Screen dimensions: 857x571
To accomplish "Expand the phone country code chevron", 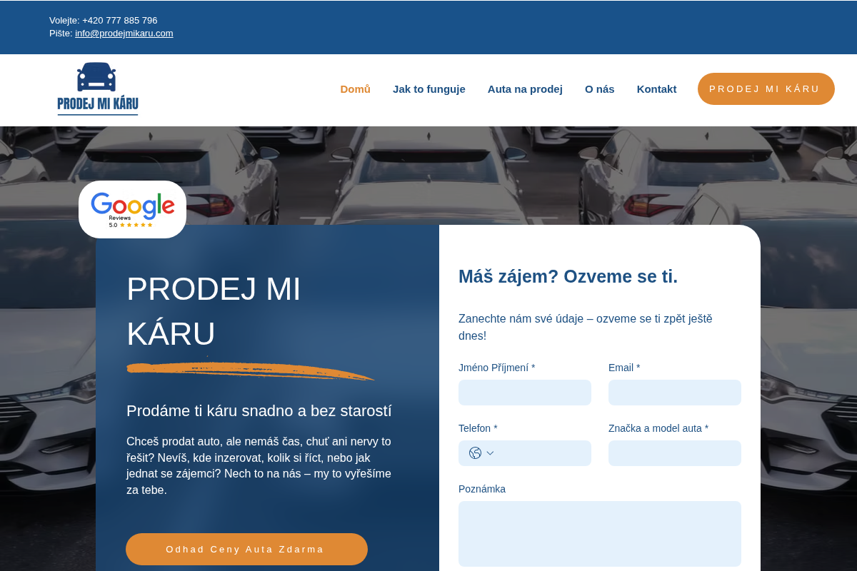I will 490,453.
